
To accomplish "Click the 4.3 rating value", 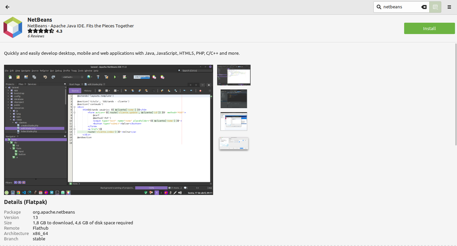I will pos(59,31).
